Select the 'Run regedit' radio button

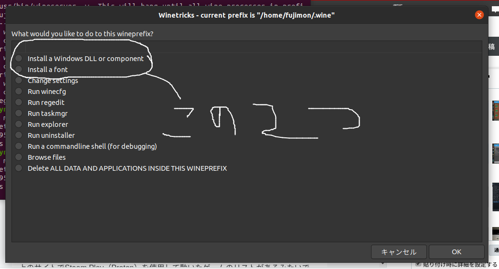click(x=19, y=102)
